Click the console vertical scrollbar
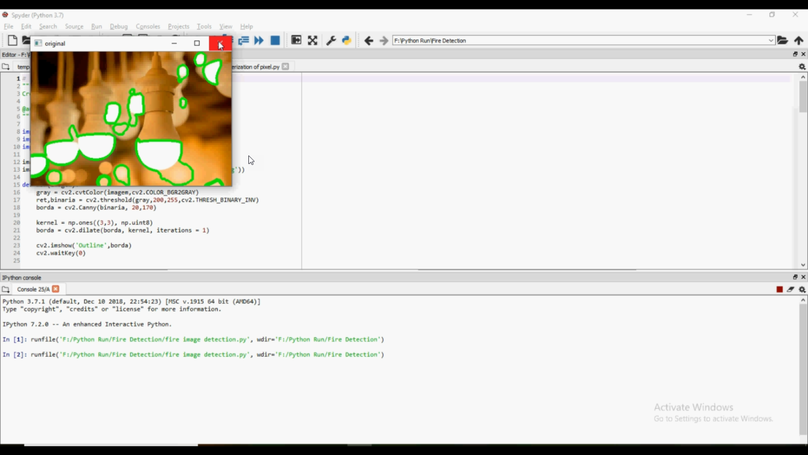This screenshot has height=455, width=808. pos(803,367)
